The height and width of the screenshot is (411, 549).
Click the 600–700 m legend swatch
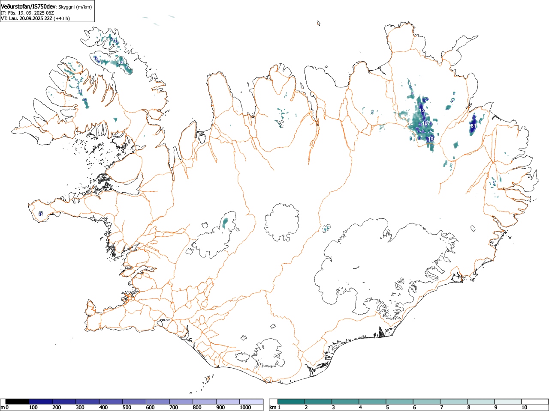pos(158,402)
